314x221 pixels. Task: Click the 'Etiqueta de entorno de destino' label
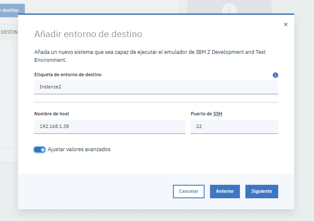tap(68, 75)
